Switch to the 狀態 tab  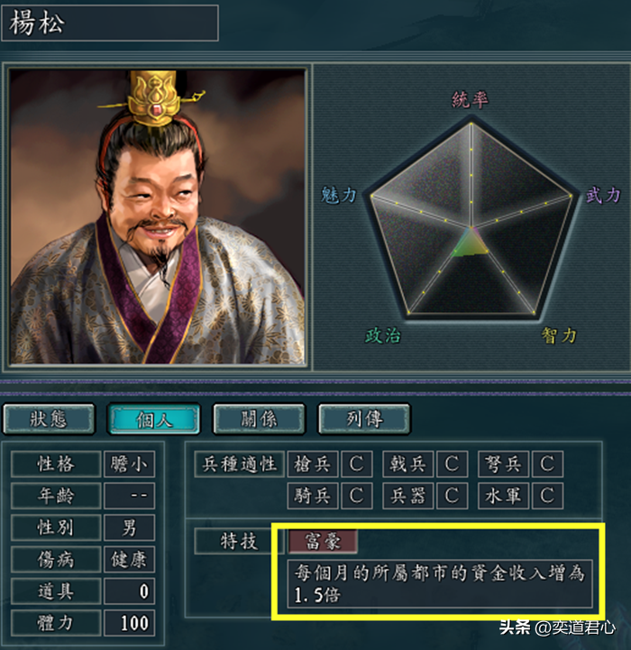pos(49,419)
